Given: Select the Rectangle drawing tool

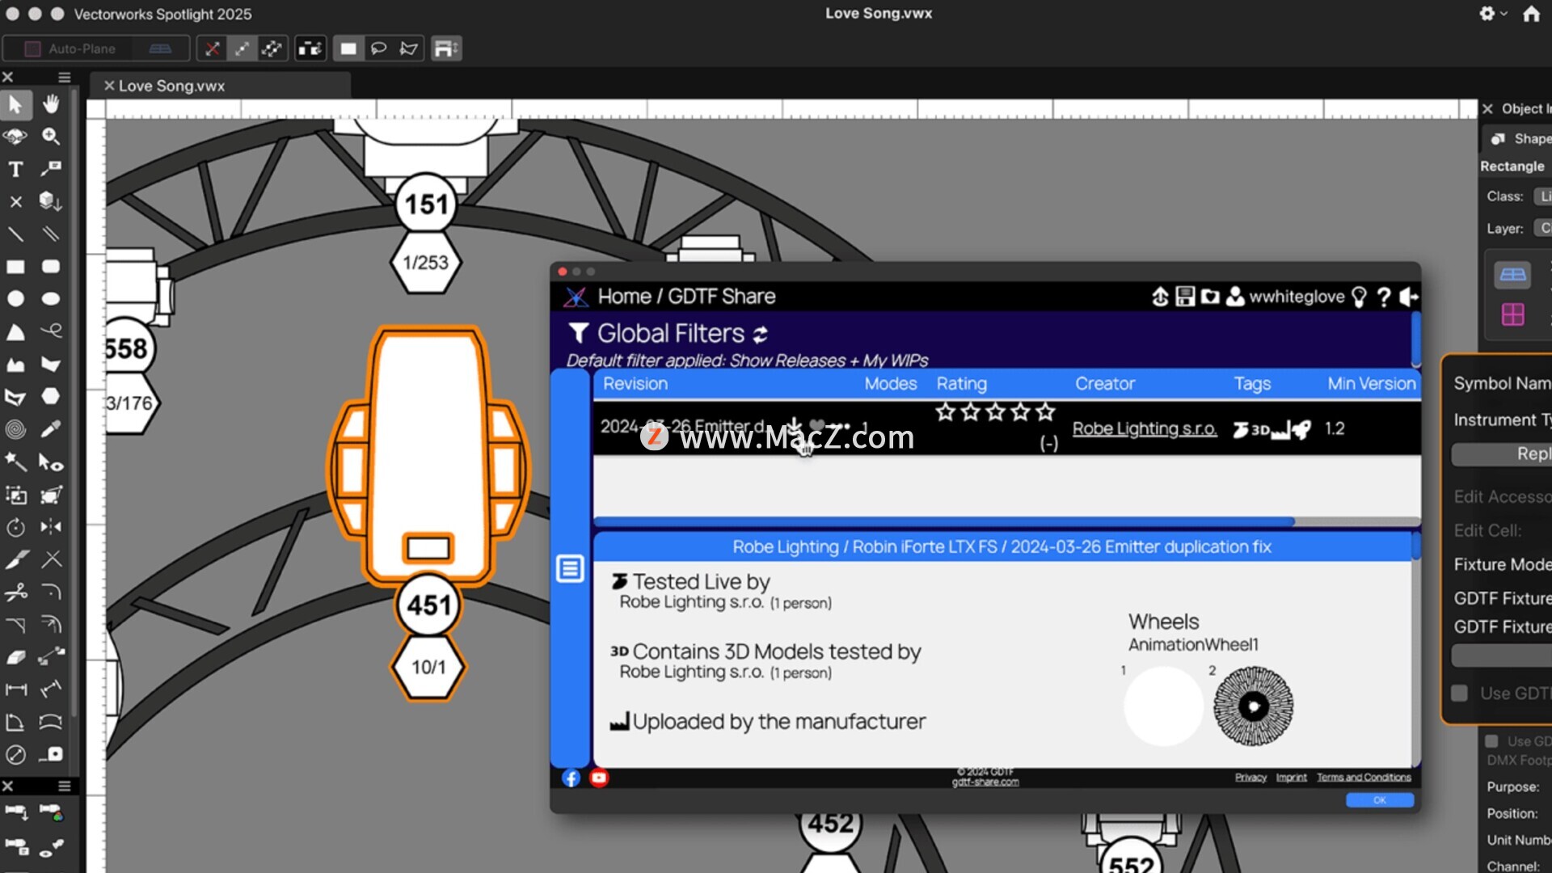Looking at the screenshot, I should pos(15,267).
